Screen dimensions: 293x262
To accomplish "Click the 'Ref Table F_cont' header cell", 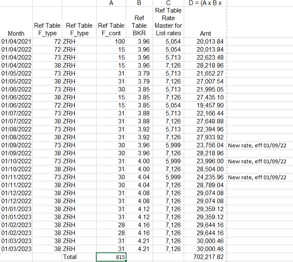I will tap(111, 29).
